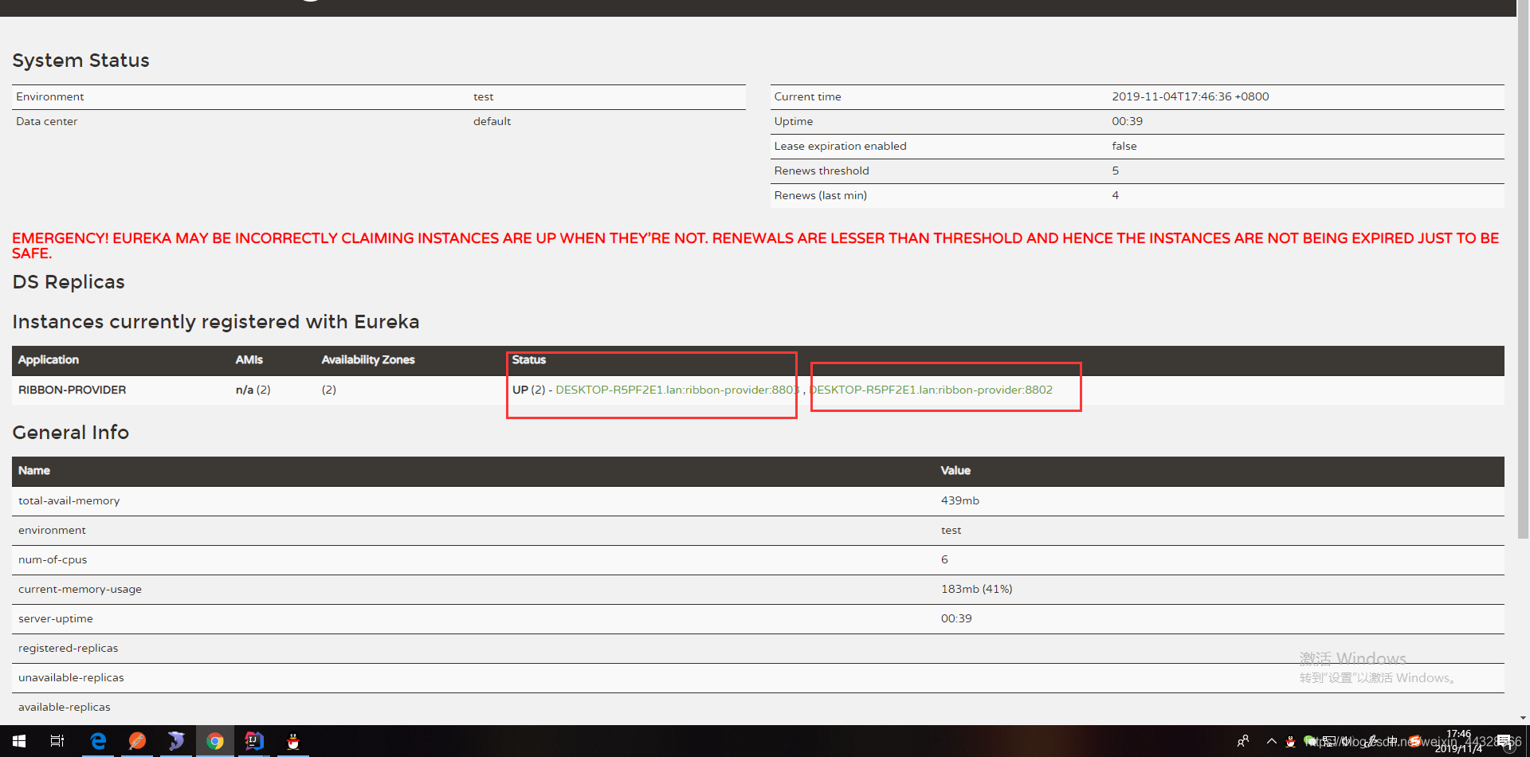Click the Renews (last min) label
The width and height of the screenshot is (1530, 757).
[820, 195]
